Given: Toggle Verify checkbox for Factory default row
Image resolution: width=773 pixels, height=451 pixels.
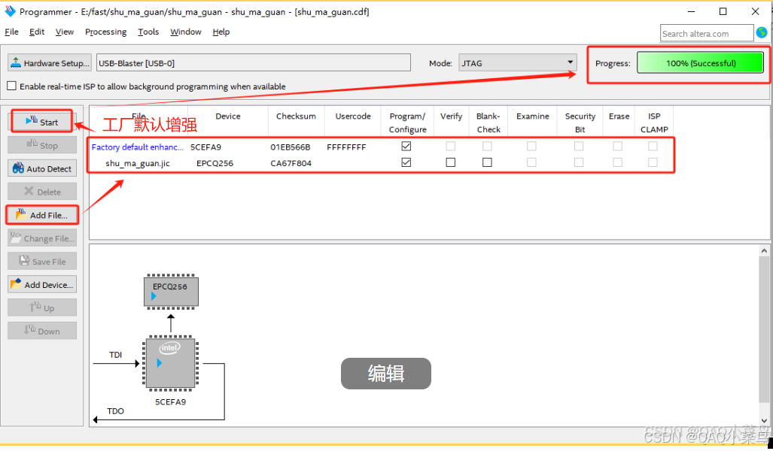Looking at the screenshot, I should coord(451,147).
